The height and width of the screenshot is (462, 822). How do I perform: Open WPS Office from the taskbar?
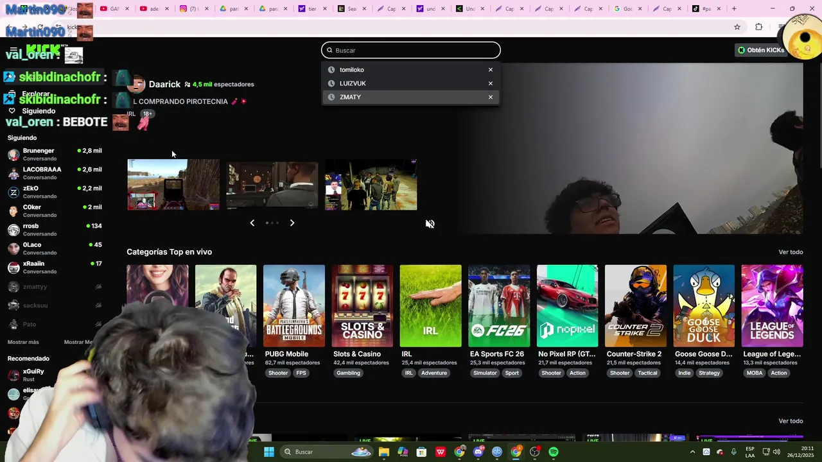(x=441, y=452)
